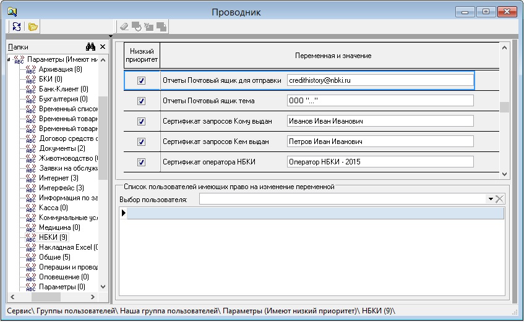Select the Общие (5) folder
Viewport: 524px width, 322px height.
[x=54, y=257]
